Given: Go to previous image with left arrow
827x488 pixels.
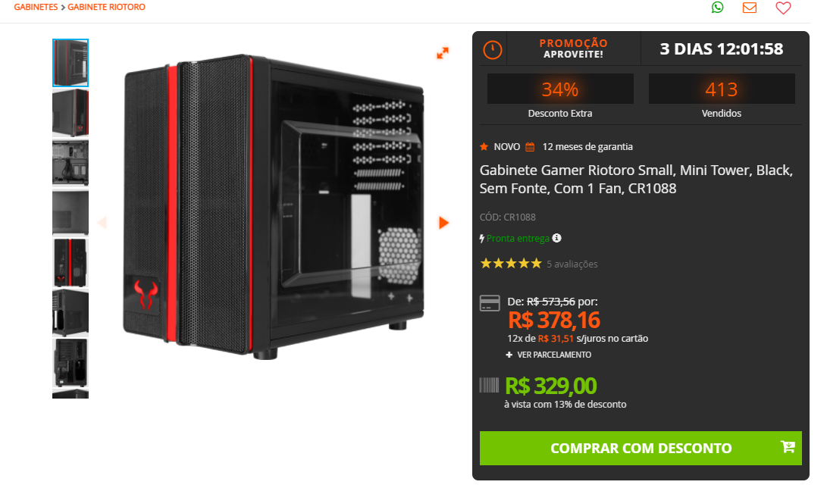Looking at the screenshot, I should [x=102, y=223].
